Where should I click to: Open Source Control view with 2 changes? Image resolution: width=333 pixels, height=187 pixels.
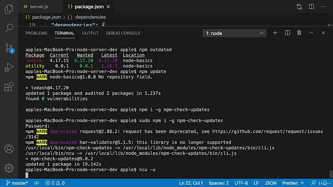(9, 48)
